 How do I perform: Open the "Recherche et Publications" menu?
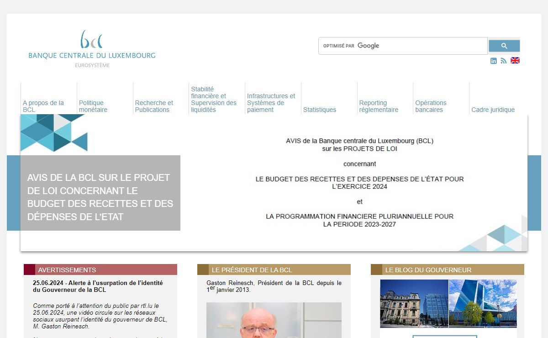point(161,106)
